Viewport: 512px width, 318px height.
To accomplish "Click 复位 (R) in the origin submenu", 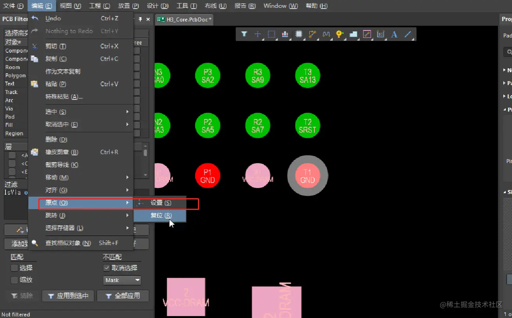I will (x=160, y=215).
